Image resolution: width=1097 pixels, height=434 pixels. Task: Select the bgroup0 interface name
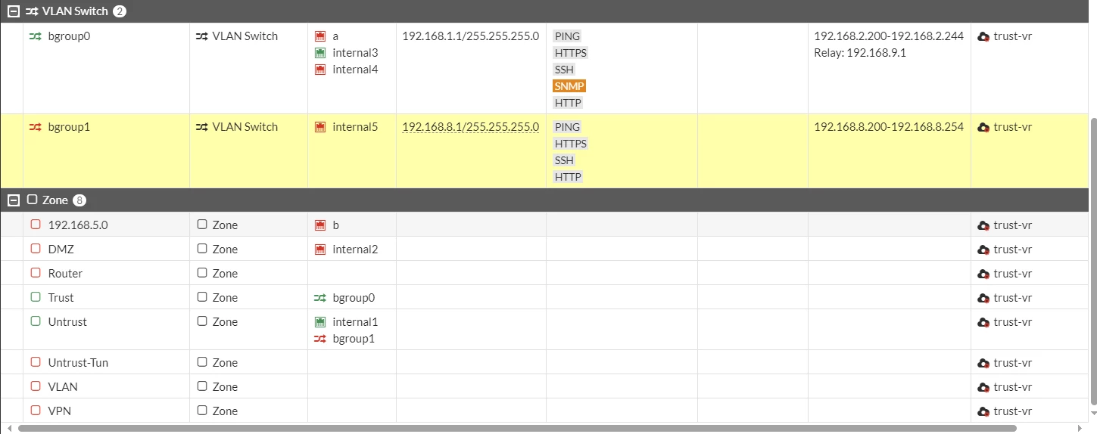(69, 36)
